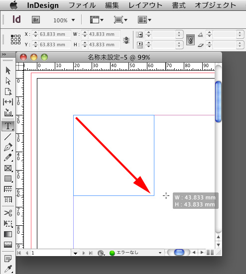This screenshot has height=274, width=246.
Task: Toggle constrain proportions link for width and height
Action: pos(126,40)
